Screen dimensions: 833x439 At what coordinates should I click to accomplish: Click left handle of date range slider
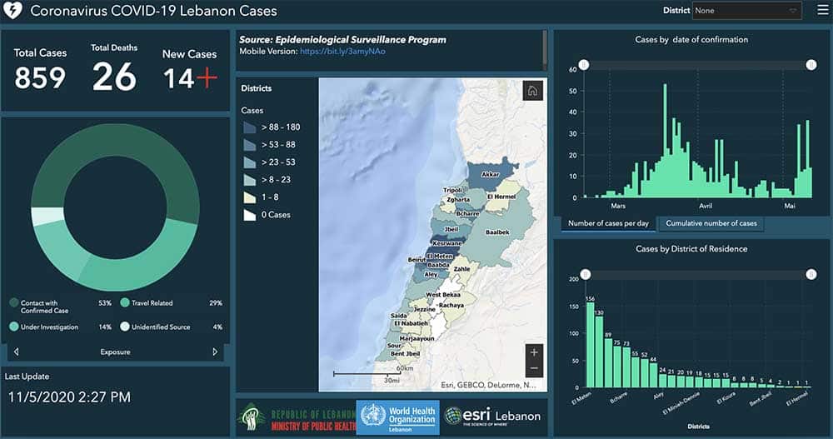click(x=585, y=65)
